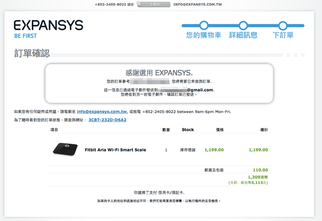Click the quantity value 1 in the Fitbit row
This screenshot has height=221, width=322.
[x=166, y=150]
